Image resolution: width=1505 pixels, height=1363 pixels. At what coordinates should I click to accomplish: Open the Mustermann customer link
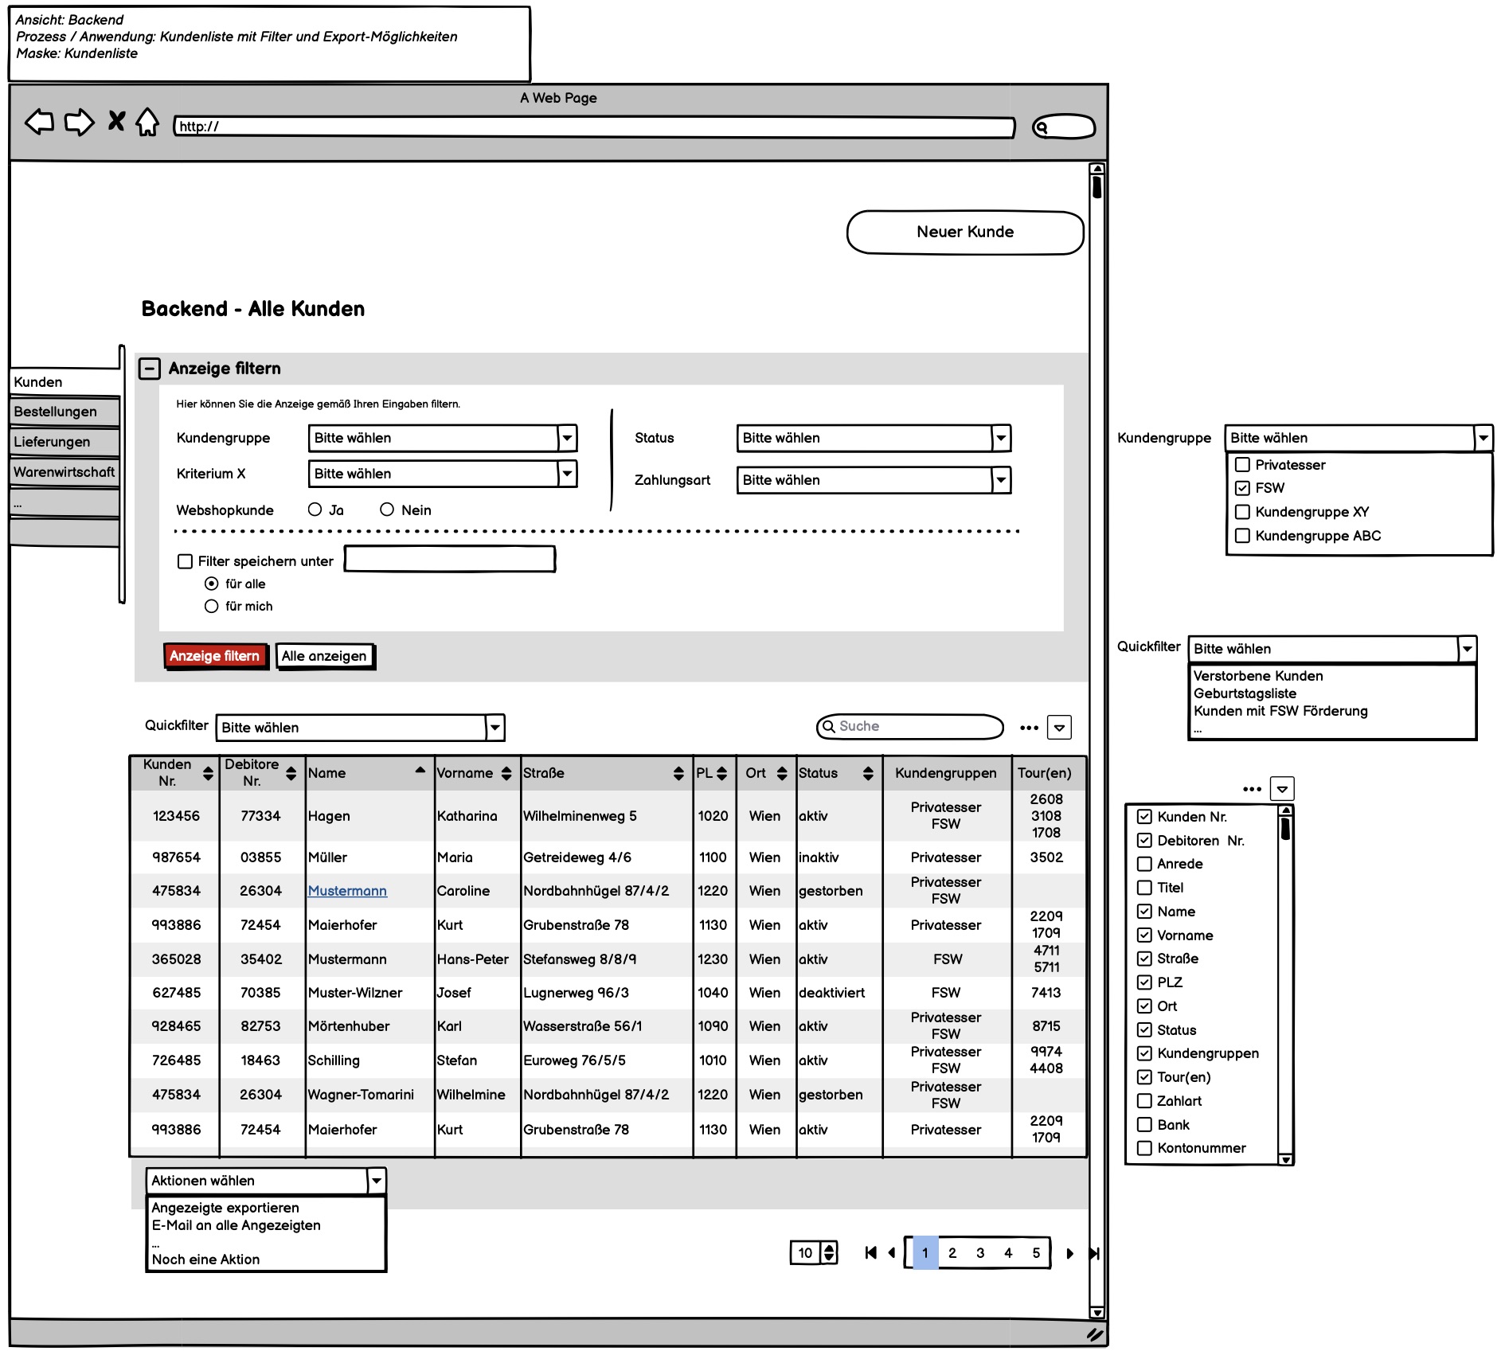point(347,891)
